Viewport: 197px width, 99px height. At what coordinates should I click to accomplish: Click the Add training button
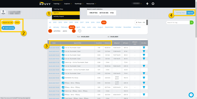coord(8,28)
